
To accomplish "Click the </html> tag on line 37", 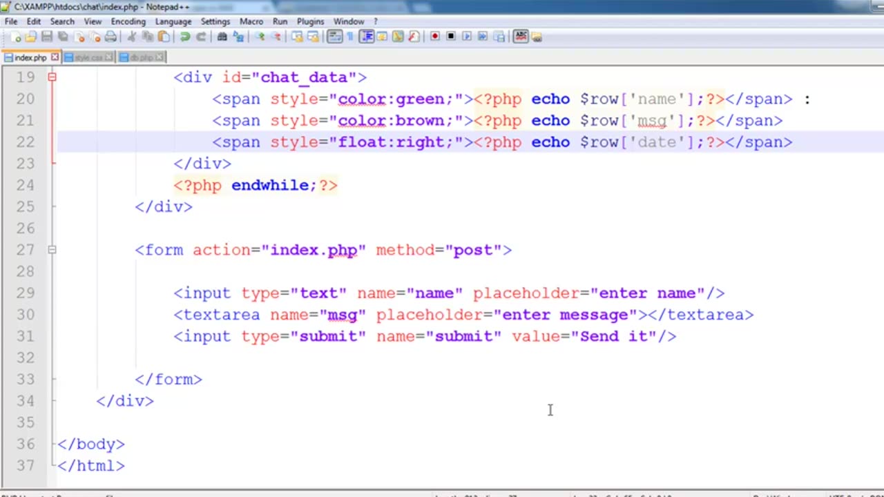I will tap(91, 465).
